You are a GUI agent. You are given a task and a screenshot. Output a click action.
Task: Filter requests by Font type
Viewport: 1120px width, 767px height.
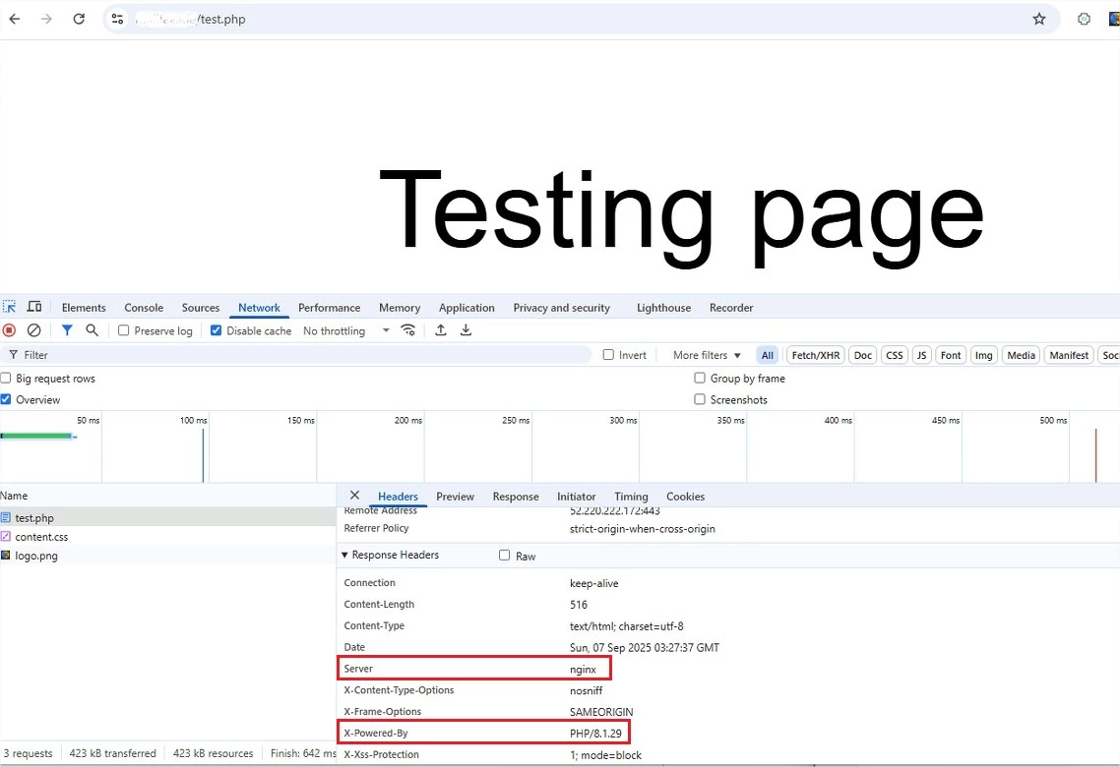click(951, 355)
